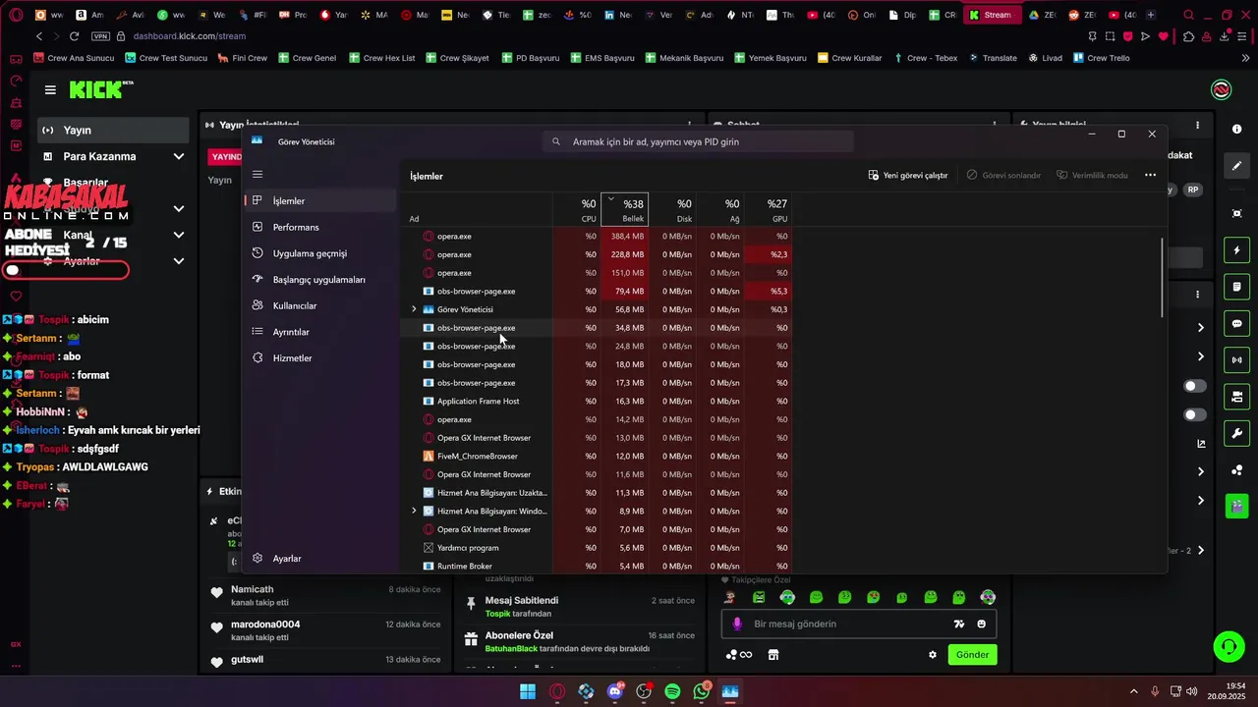Image resolution: width=1258 pixels, height=707 pixels.
Task: Sort processes by Bellek column
Action: (x=625, y=209)
